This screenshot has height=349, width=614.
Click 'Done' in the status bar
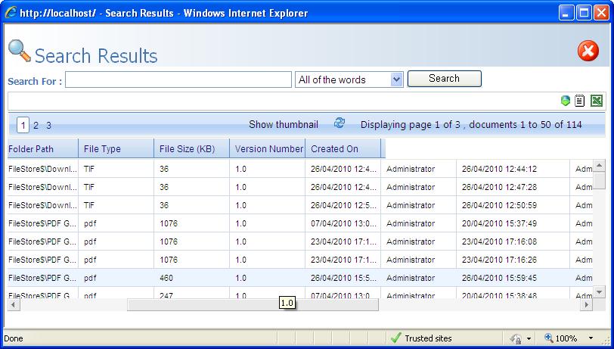click(14, 338)
